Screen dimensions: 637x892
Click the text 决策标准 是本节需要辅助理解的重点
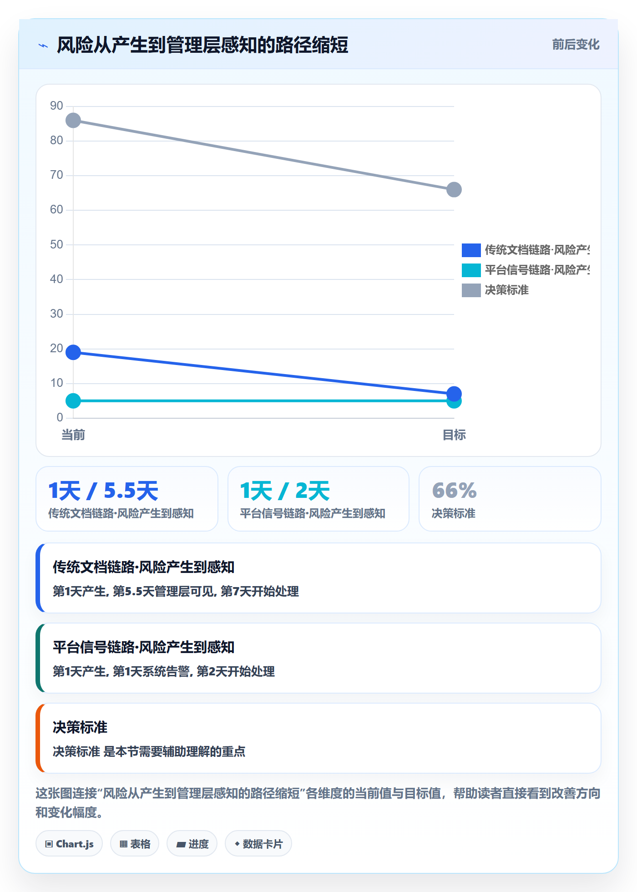(149, 752)
